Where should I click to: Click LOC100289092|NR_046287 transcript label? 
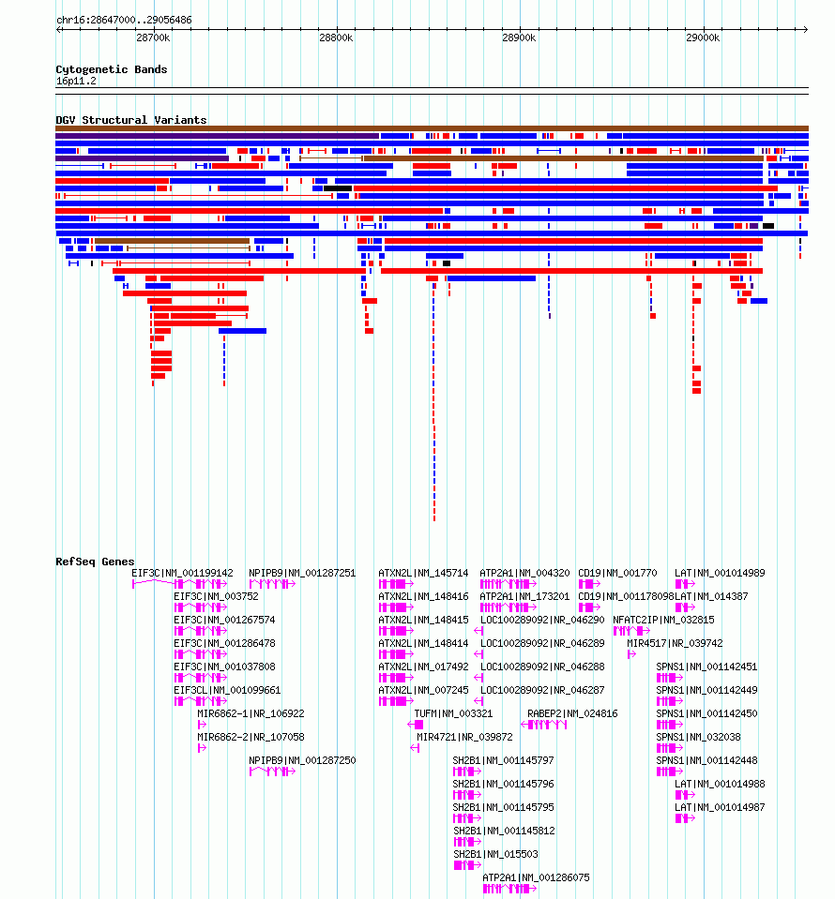[x=542, y=690]
